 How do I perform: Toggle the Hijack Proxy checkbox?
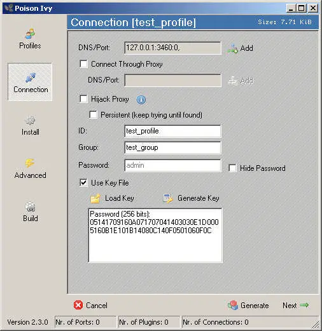pos(83,99)
